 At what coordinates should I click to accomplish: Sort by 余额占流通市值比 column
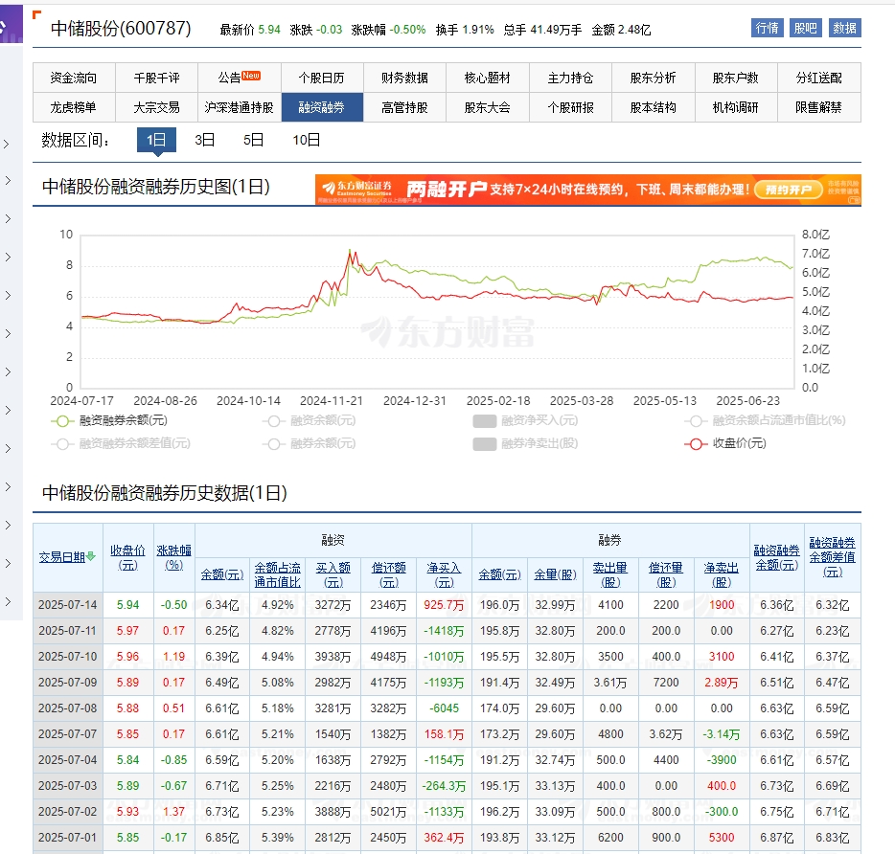[x=277, y=574]
